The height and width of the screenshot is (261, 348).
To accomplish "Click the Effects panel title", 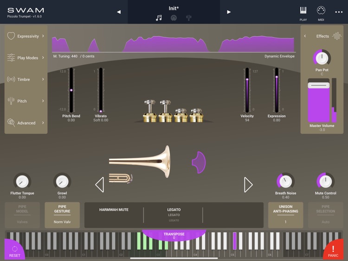I will pos(322,36).
